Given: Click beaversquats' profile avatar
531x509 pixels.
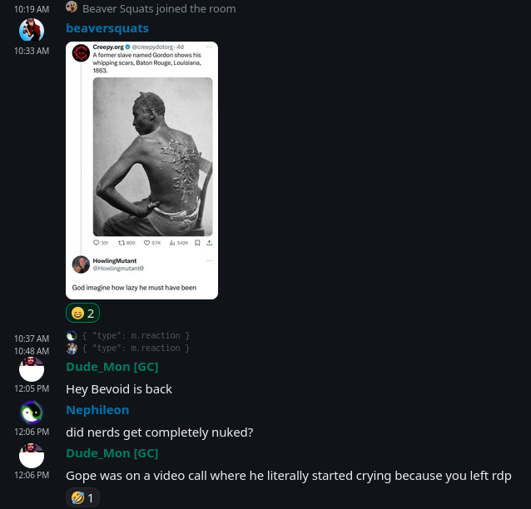Looking at the screenshot, I should (x=32, y=31).
